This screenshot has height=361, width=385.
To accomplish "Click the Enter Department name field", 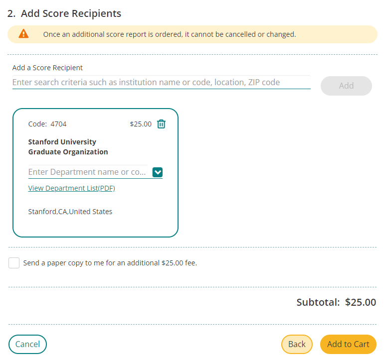I will 88,172.
